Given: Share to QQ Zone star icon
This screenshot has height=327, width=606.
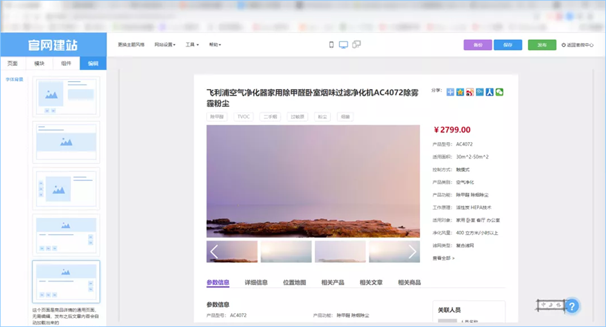Looking at the screenshot, I should tap(460, 92).
